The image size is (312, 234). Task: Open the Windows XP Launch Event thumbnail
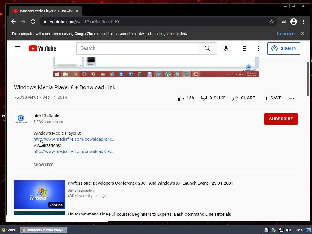tap(40, 195)
